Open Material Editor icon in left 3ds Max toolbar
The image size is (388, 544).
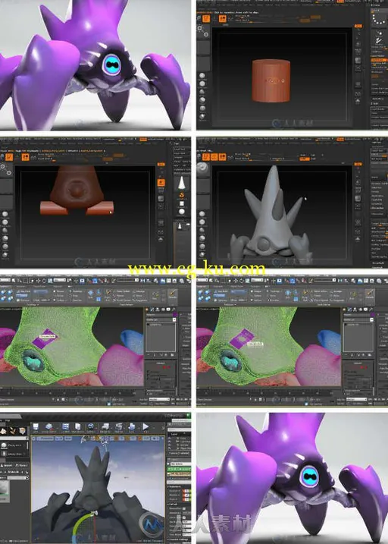point(174,280)
